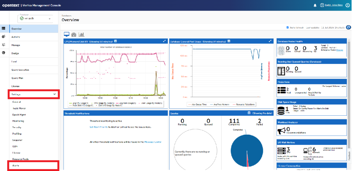Image resolution: width=352 pixels, height=171 pixels.
Task: Open the user profile icon
Action: coord(347,5)
